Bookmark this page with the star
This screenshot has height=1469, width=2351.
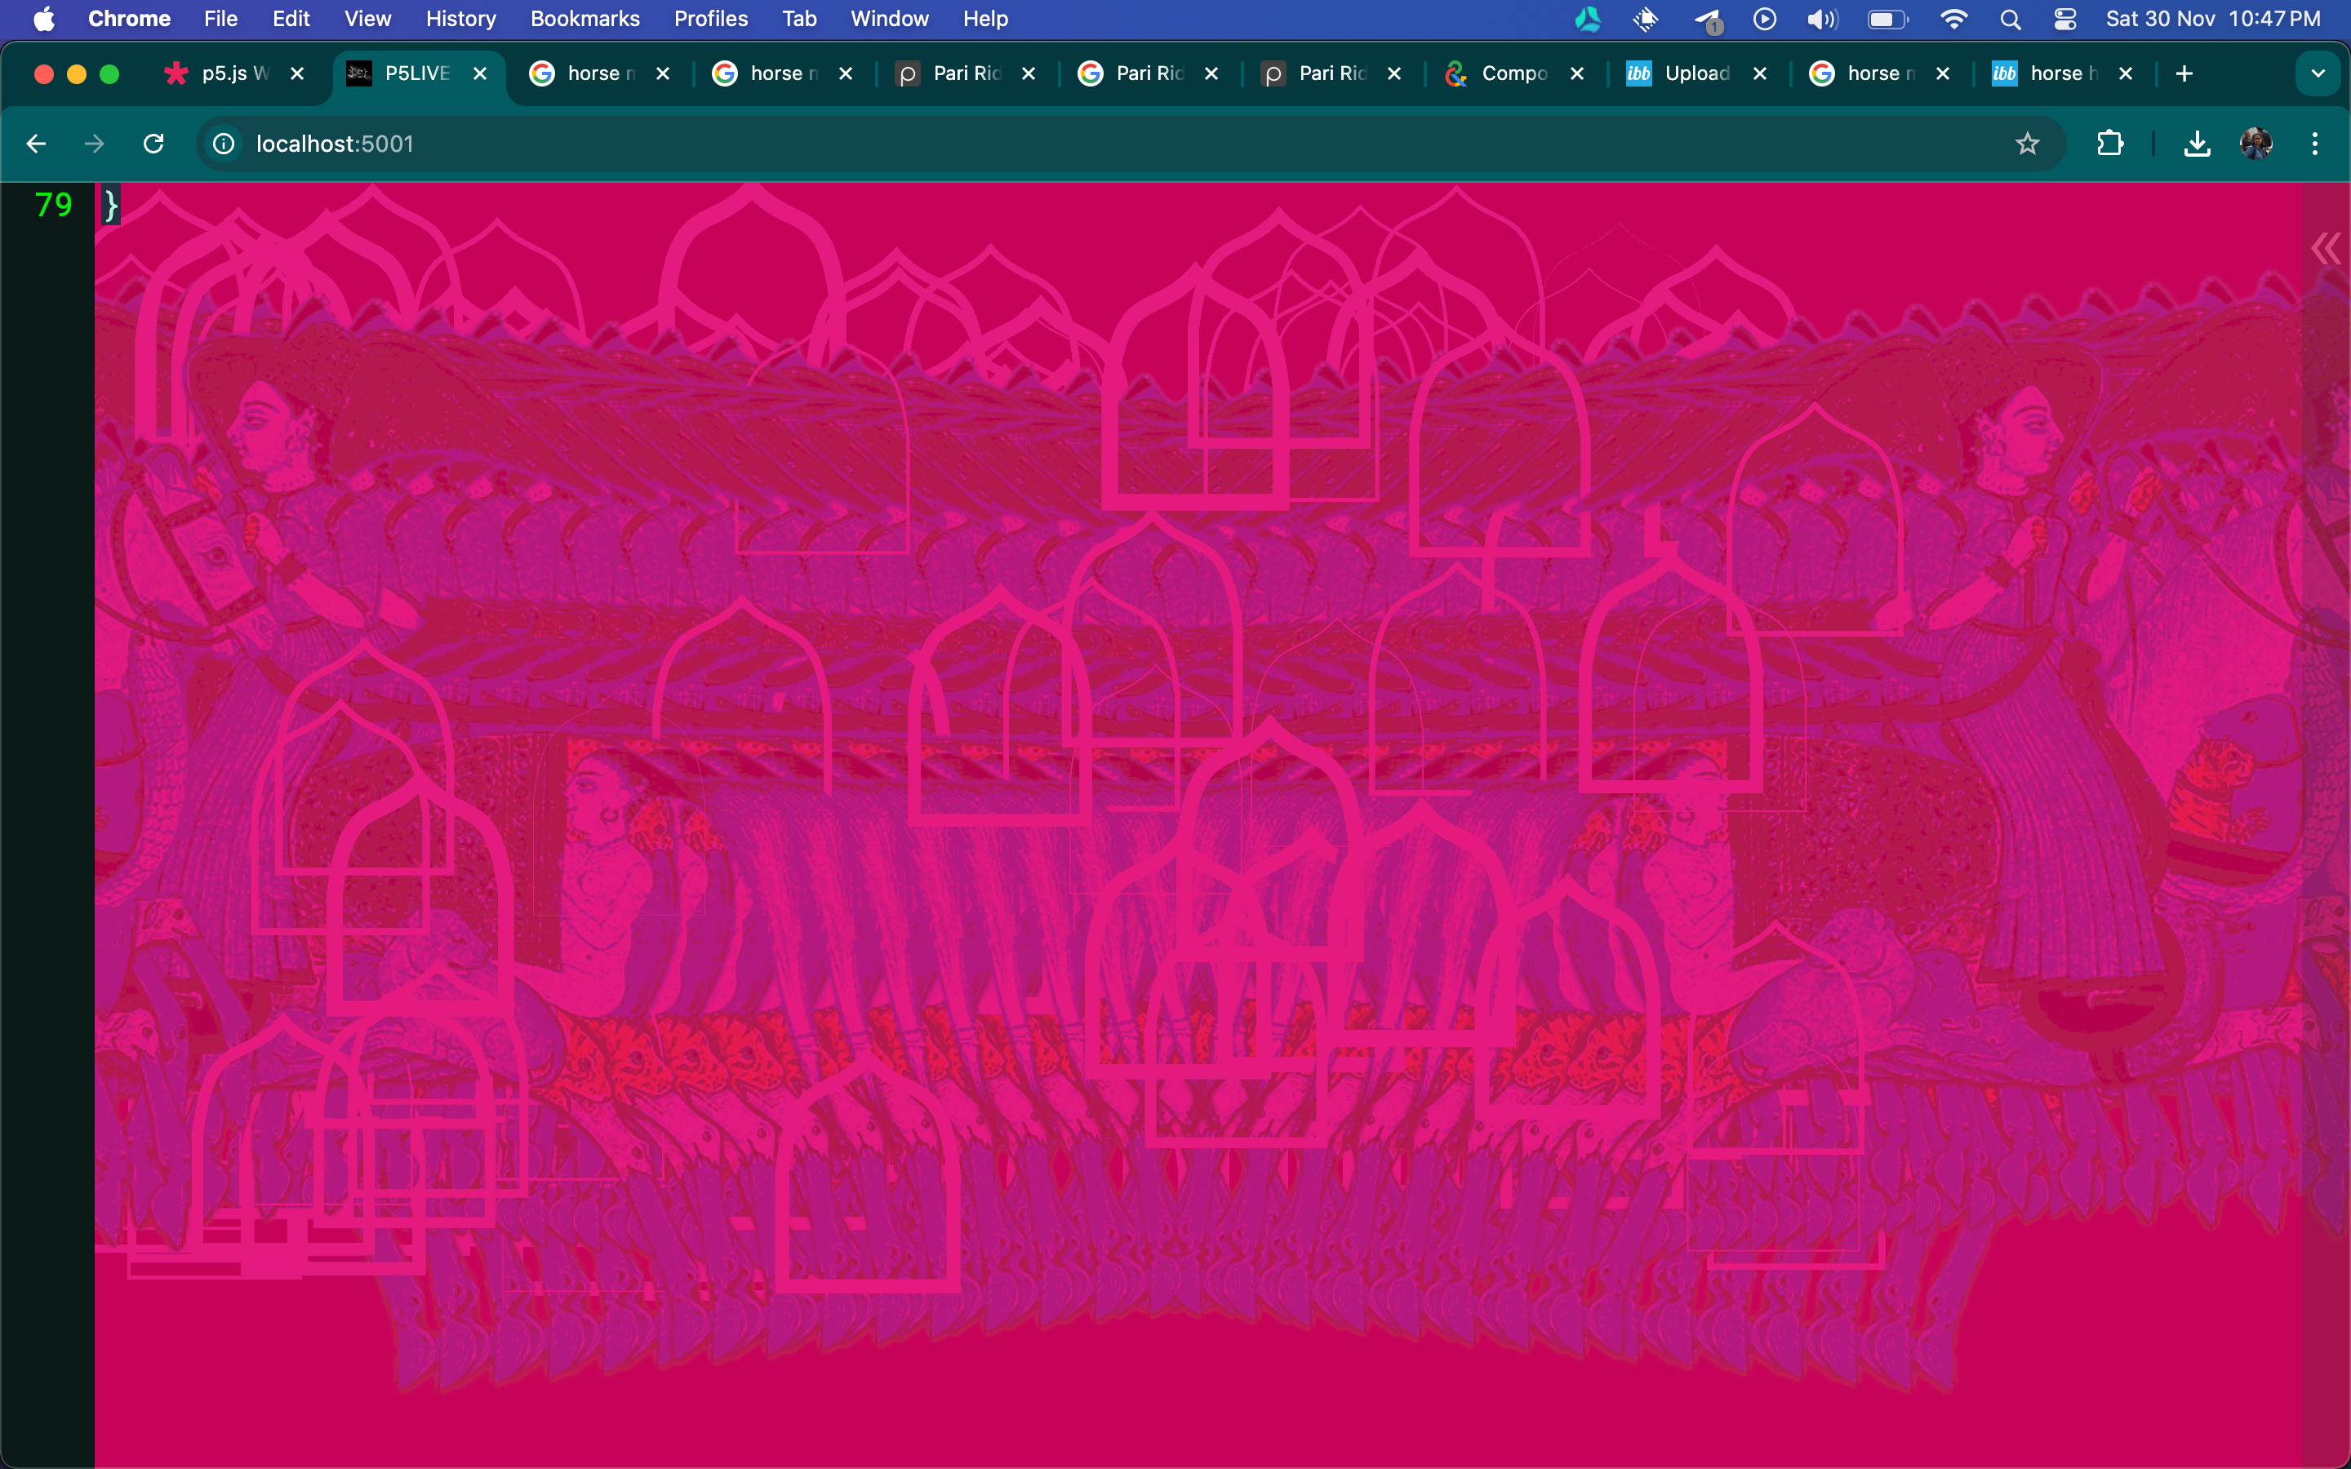click(x=2027, y=144)
